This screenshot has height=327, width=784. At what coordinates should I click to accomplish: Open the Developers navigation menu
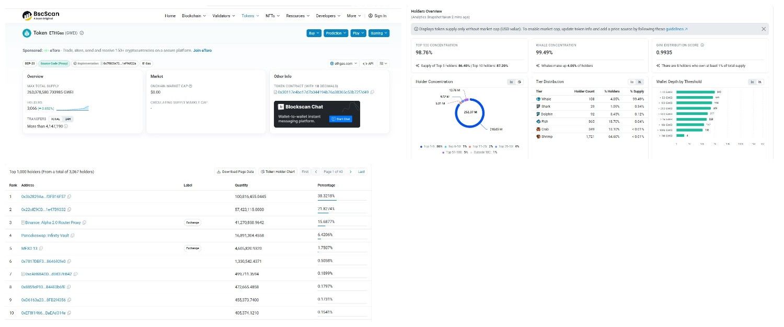(x=328, y=16)
